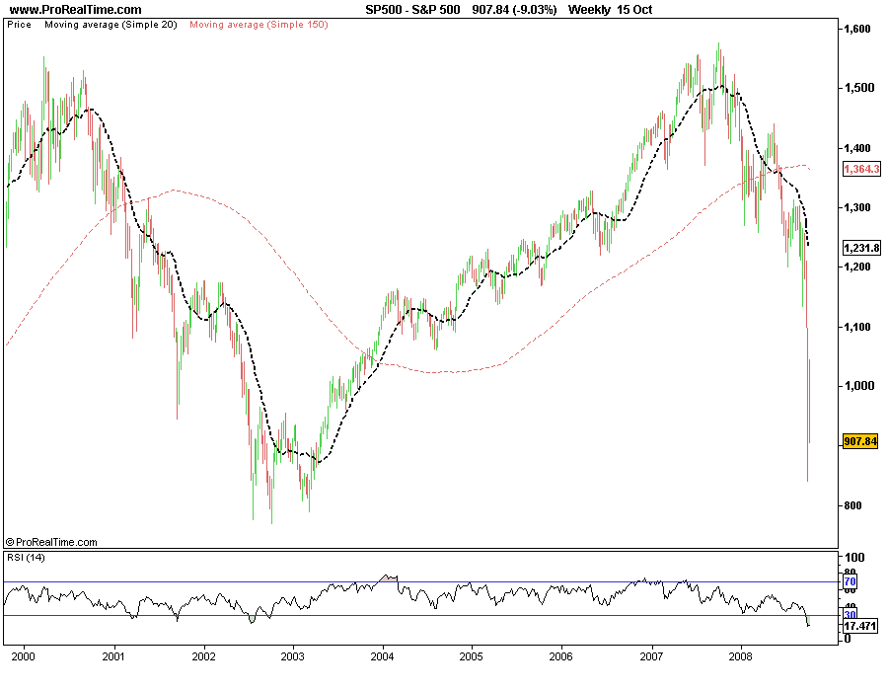
Task: Click the 1,500 price axis label
Action: 858,88
